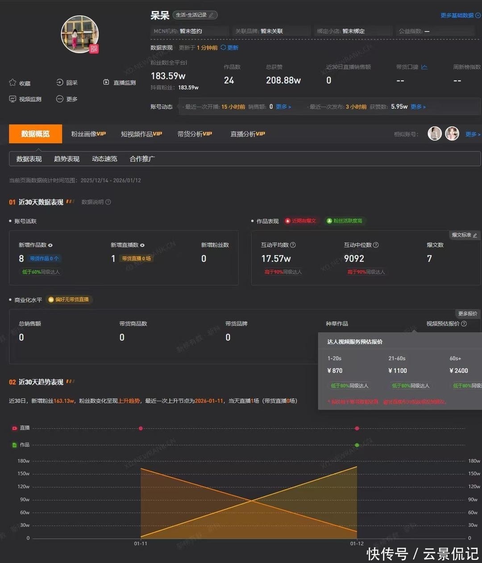Click the 收藏 star icon
Viewport: 482px width, 563px height.
click(12, 83)
